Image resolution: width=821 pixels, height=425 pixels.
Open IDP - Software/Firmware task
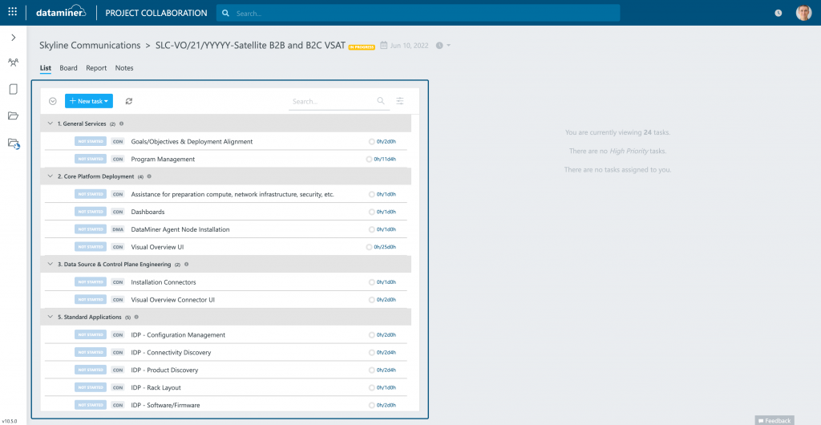pos(165,405)
